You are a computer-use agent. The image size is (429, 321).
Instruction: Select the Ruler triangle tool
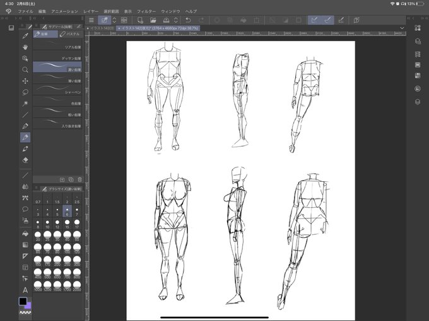[25, 256]
